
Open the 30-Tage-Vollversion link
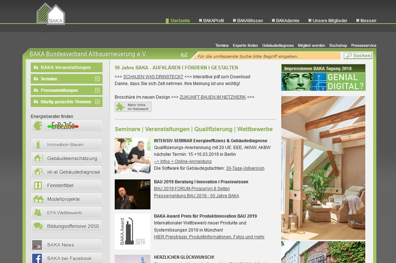coord(245,168)
